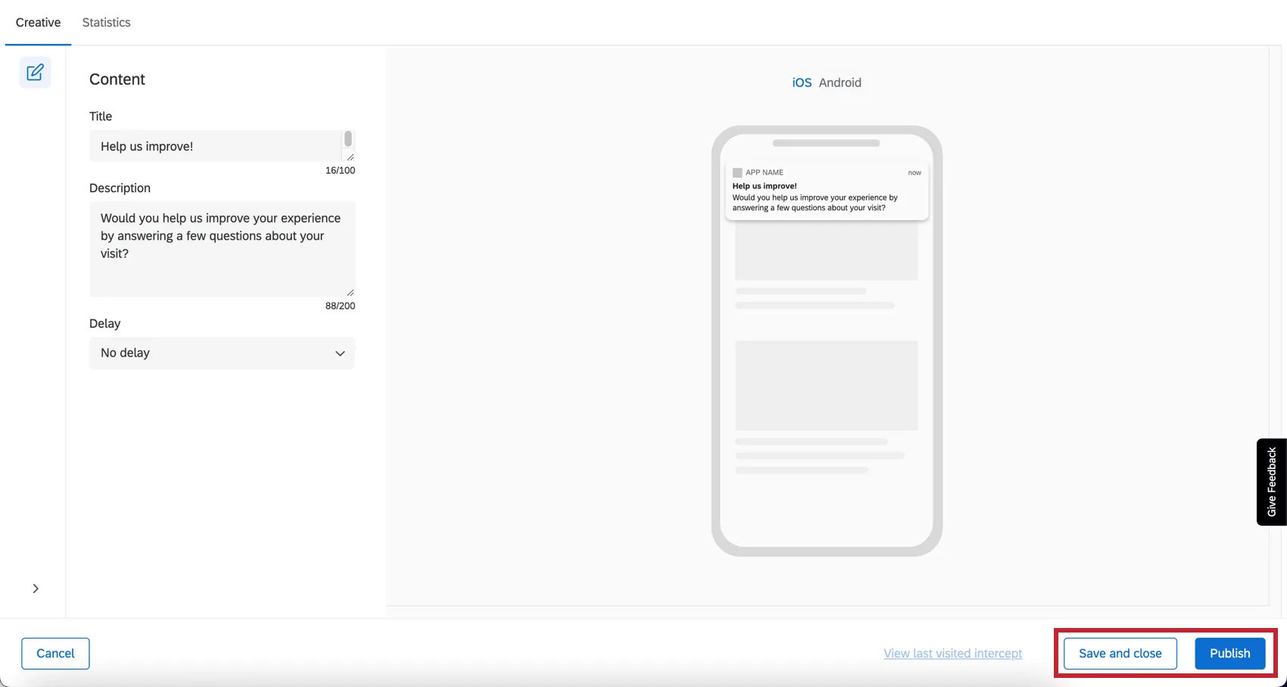The image size is (1287, 687).
Task: Click the app icon placeholder in notification preview
Action: tap(738, 172)
